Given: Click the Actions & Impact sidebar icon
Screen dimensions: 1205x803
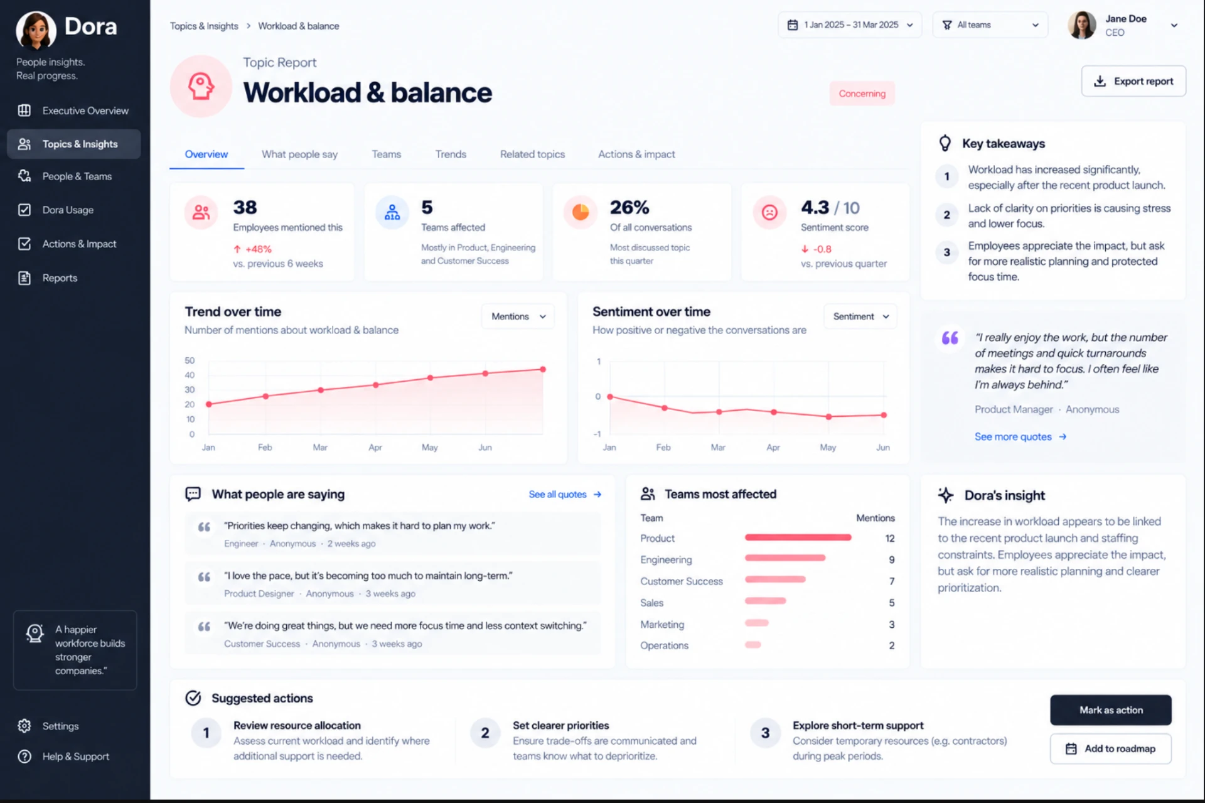Looking at the screenshot, I should click(24, 244).
